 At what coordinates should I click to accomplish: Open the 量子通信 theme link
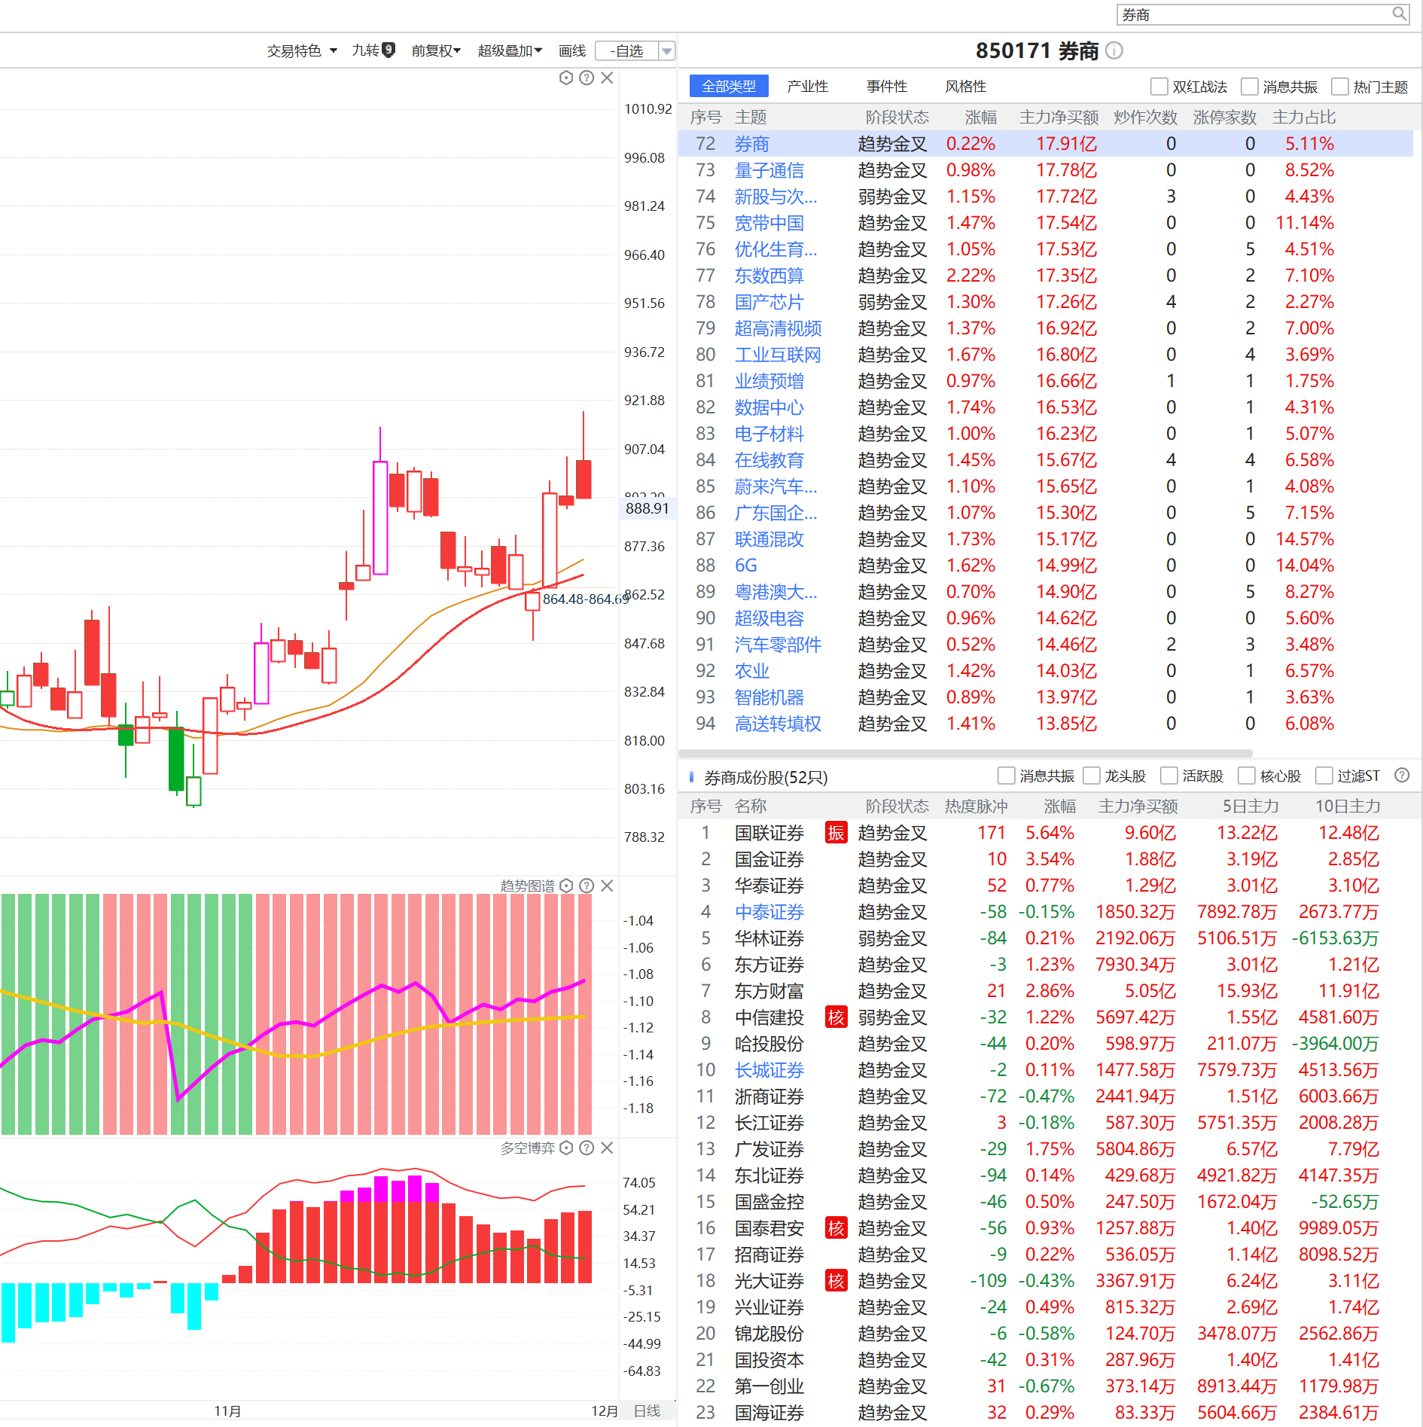click(x=769, y=170)
